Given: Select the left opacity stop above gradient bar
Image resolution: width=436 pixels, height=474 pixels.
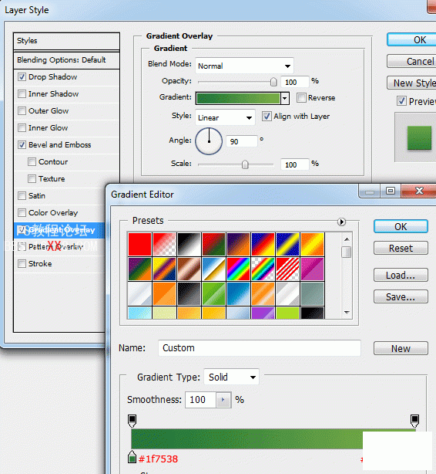Looking at the screenshot, I should pyautogui.click(x=132, y=421).
